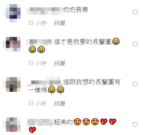
Task: Open fourth commenter's profile avatar
Action: tap(12, 125)
